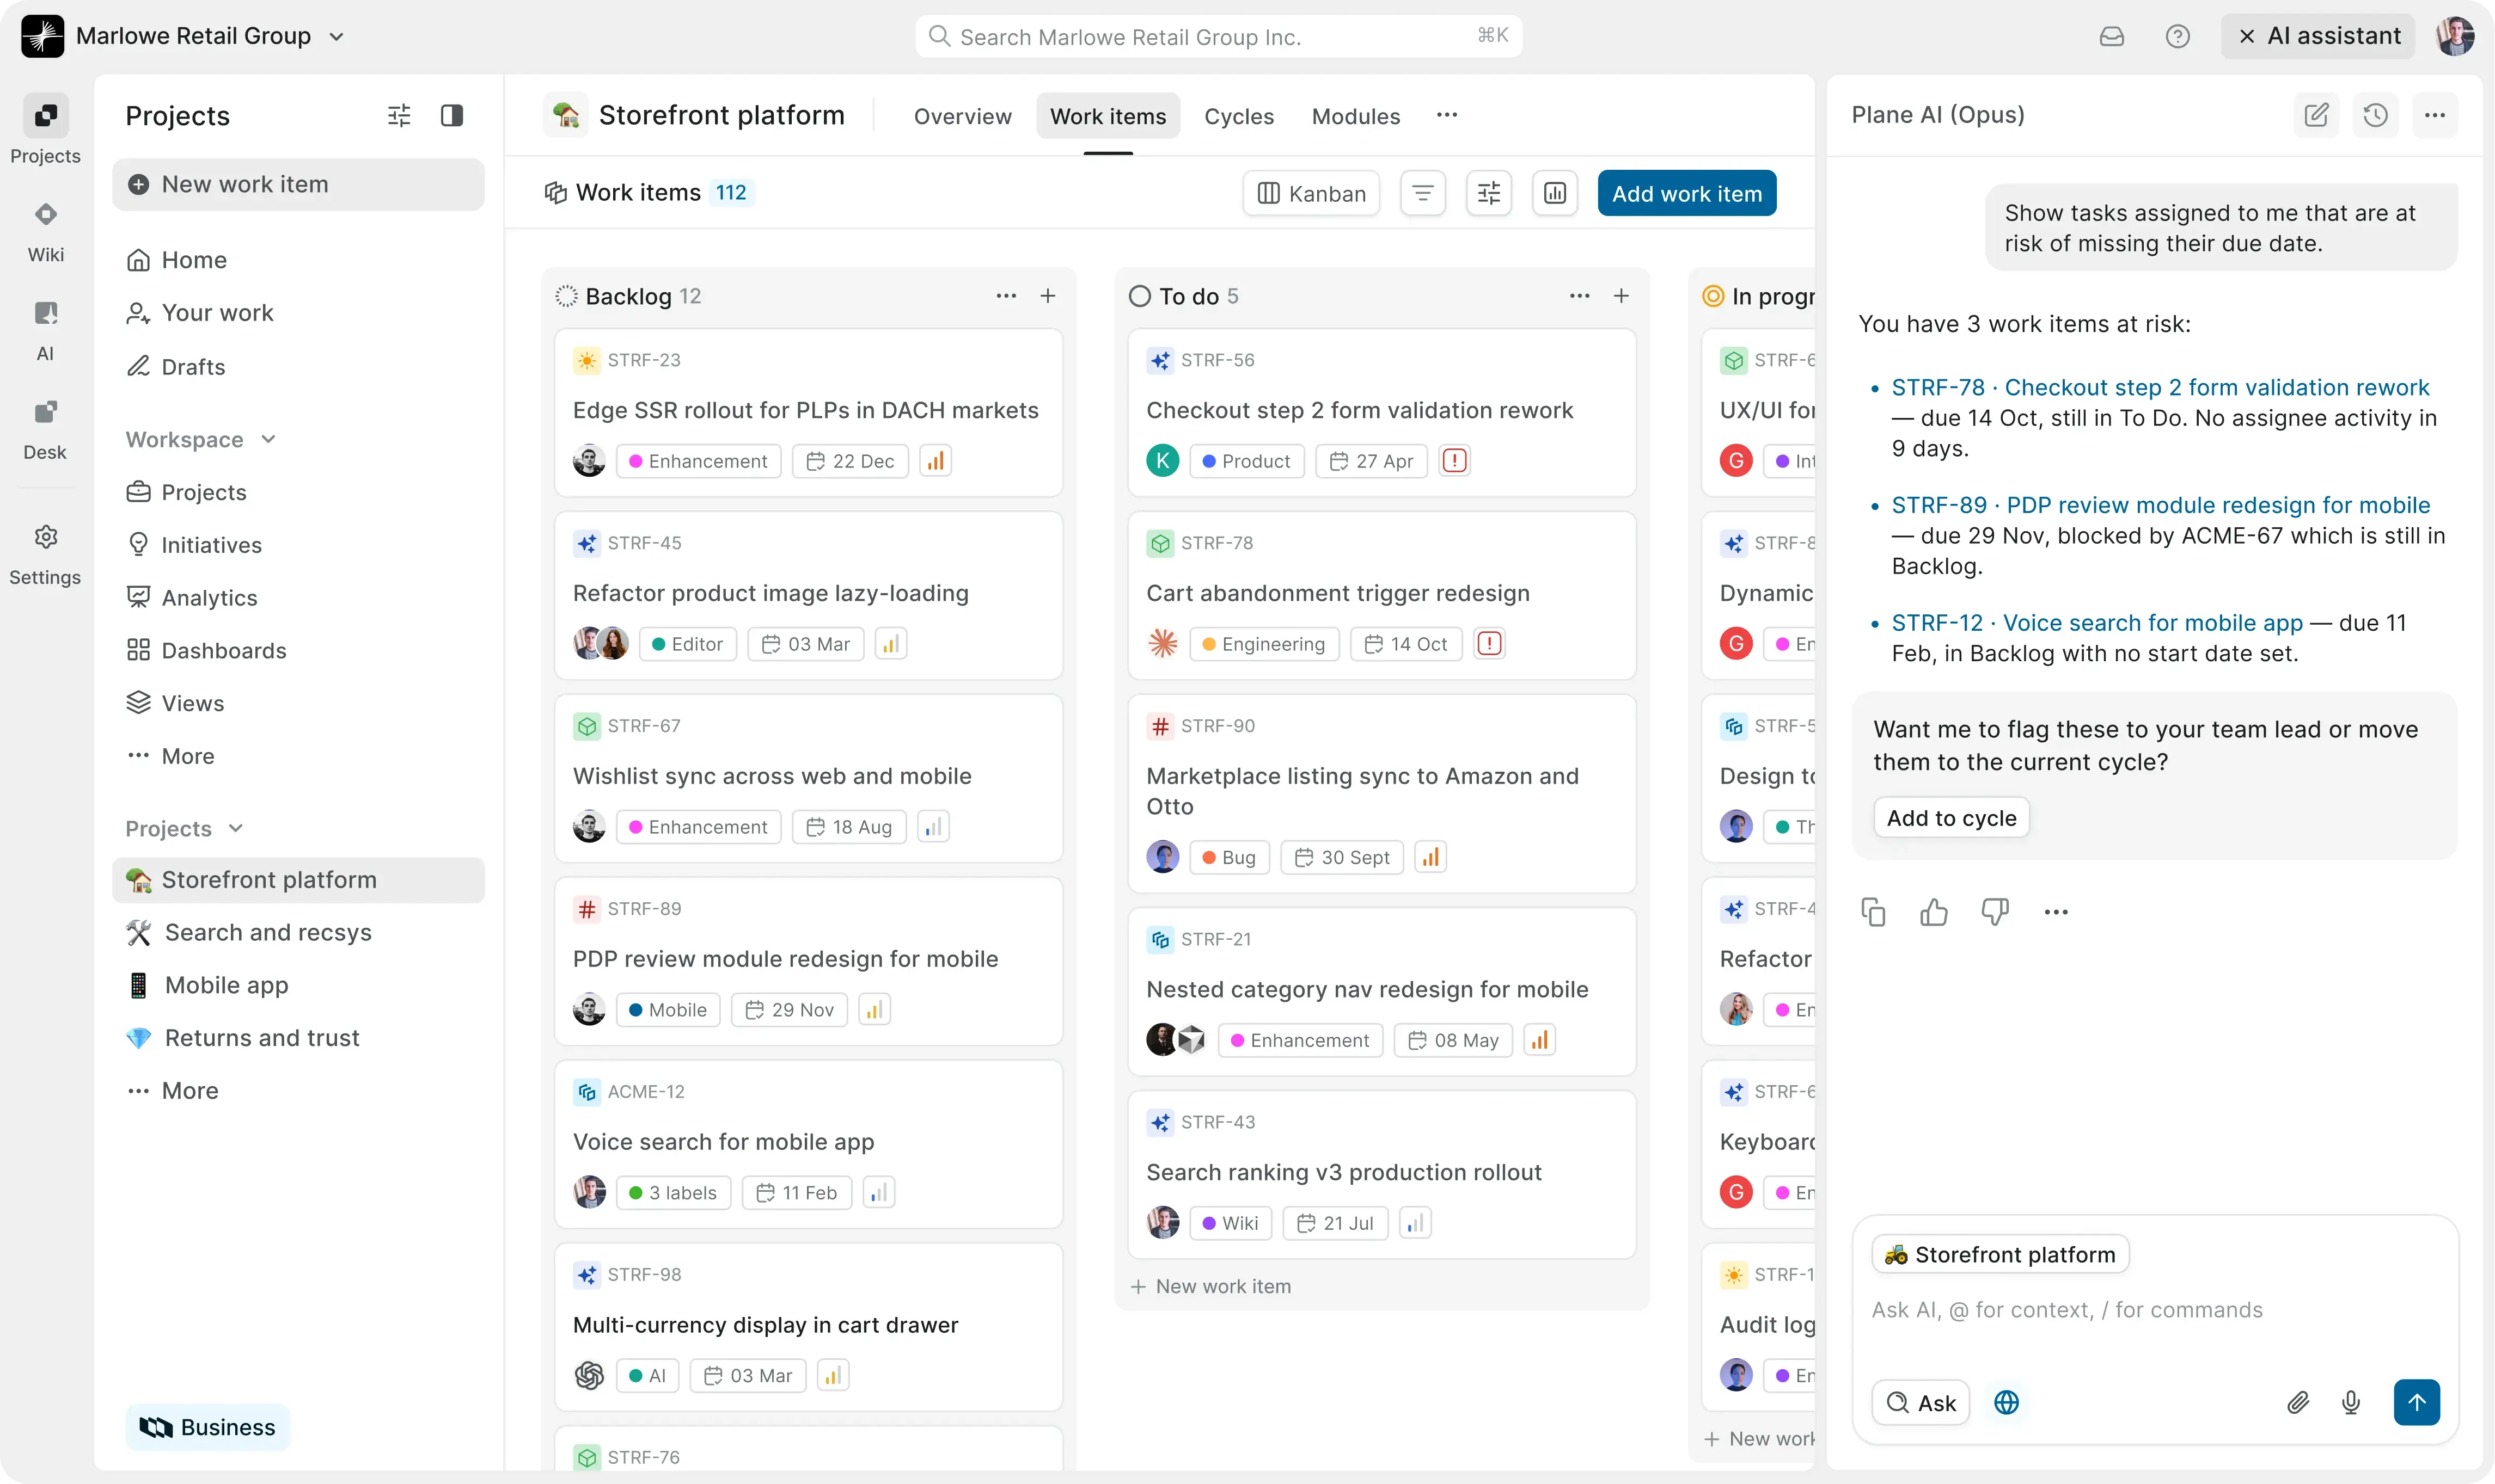Switch to the Modules tab
This screenshot has height=1484, width=2495.
pyautogui.click(x=1355, y=116)
